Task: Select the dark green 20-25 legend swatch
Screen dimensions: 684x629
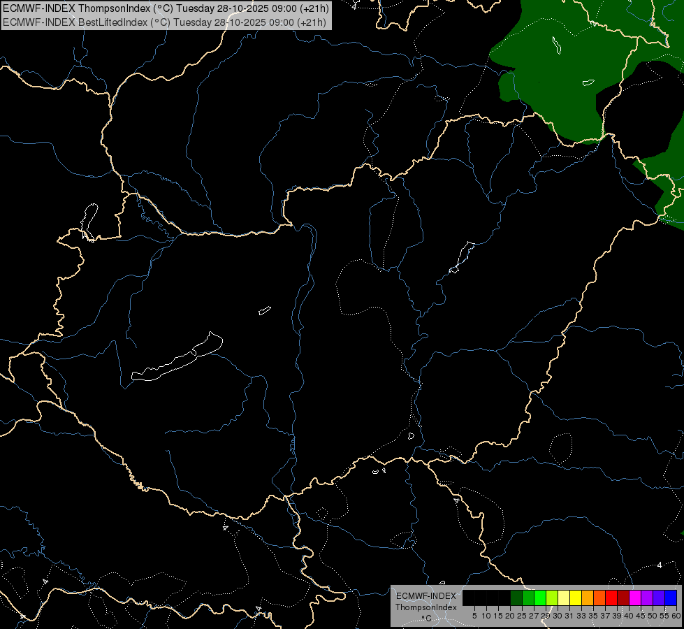Action: pos(516,598)
